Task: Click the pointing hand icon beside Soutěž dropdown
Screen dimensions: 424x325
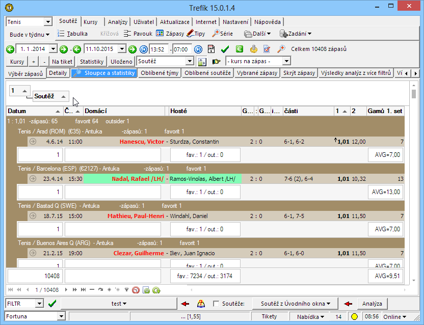Action: coord(216,62)
